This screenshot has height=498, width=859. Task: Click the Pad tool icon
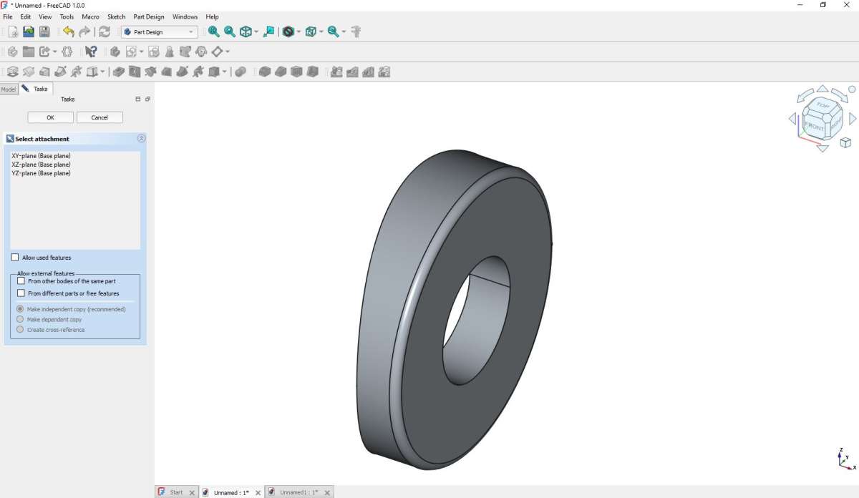click(12, 72)
